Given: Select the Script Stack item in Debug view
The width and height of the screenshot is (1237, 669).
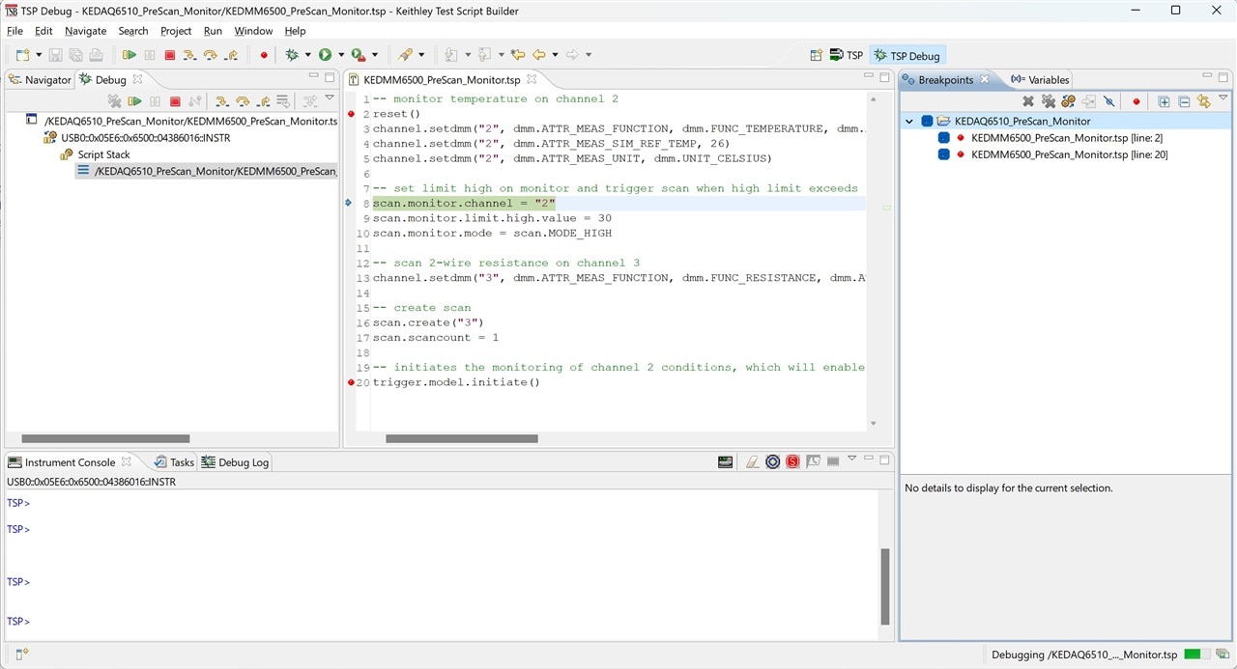Looking at the screenshot, I should [x=103, y=154].
